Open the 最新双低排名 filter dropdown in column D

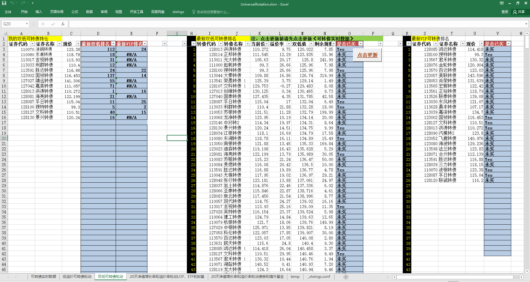tap(113, 44)
